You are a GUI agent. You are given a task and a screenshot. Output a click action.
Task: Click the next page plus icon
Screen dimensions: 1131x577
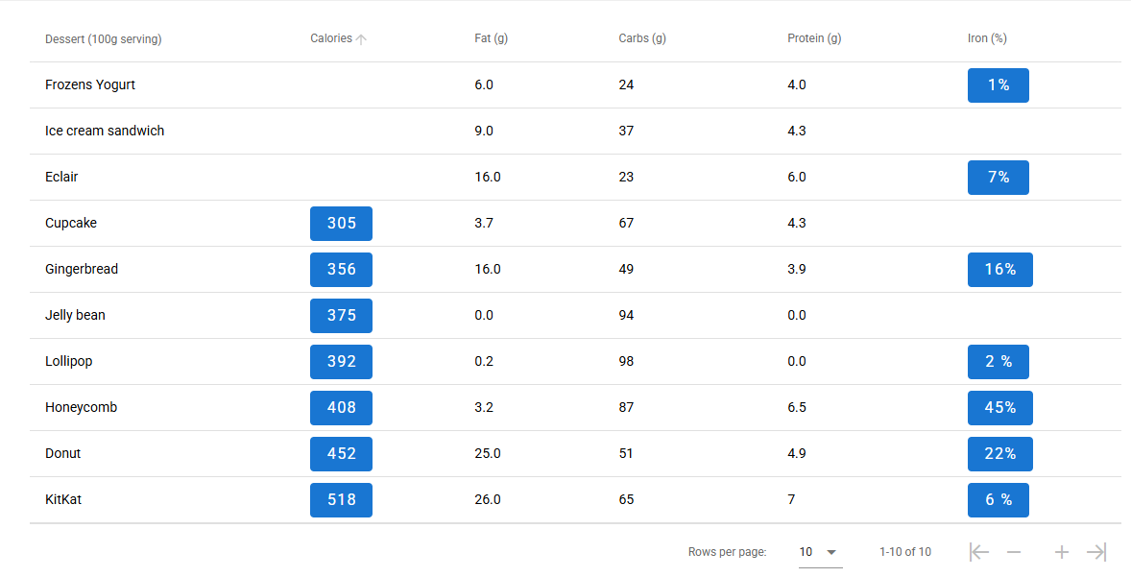click(1061, 552)
